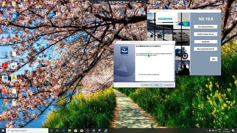The height and width of the screenshot is (133, 237).
Task: Open the Action Center notifications icon
Action: coord(233,130)
